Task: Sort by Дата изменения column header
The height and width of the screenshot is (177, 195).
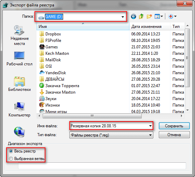Action: click(150, 27)
